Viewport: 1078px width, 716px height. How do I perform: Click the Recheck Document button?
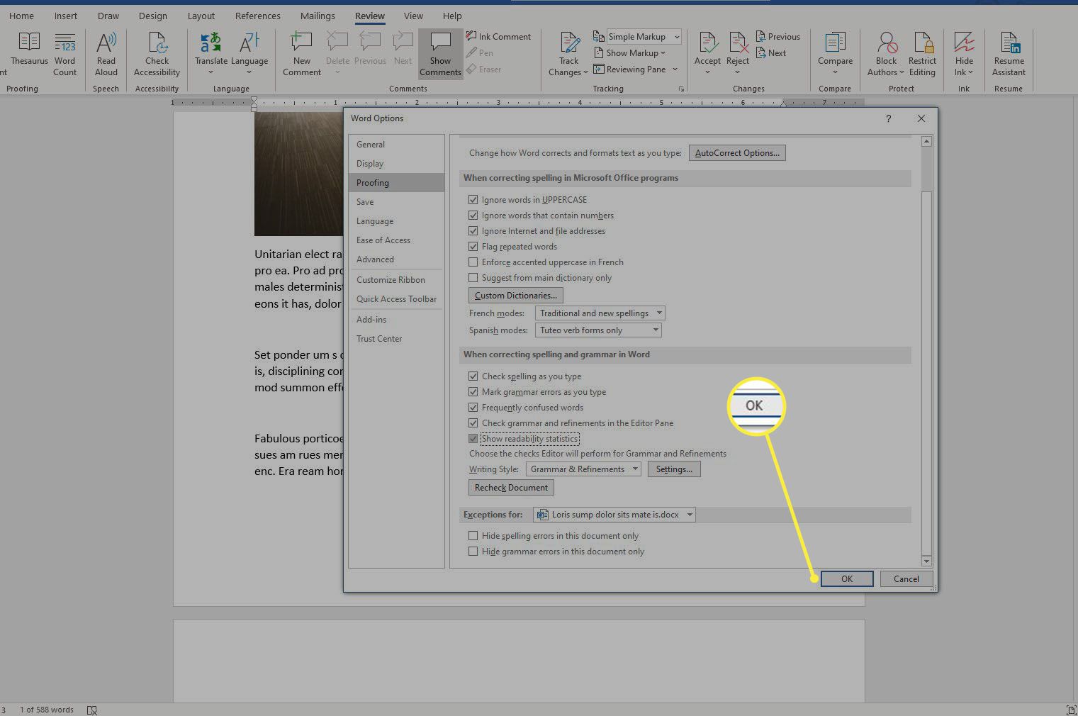click(511, 488)
